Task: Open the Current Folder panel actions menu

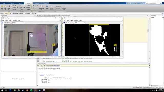Action: point(35,15)
